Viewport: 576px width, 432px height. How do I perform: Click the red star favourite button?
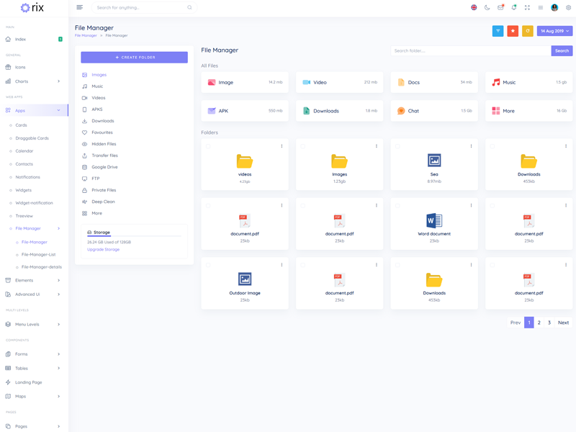coord(513,31)
